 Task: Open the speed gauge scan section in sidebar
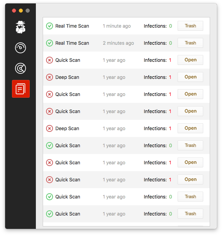point(20,48)
